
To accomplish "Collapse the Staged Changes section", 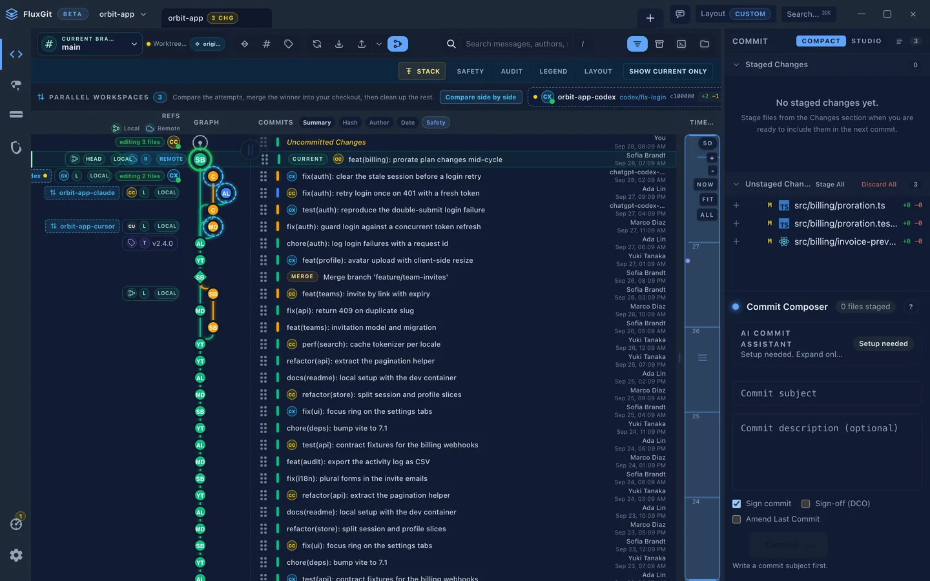I will tap(736, 65).
